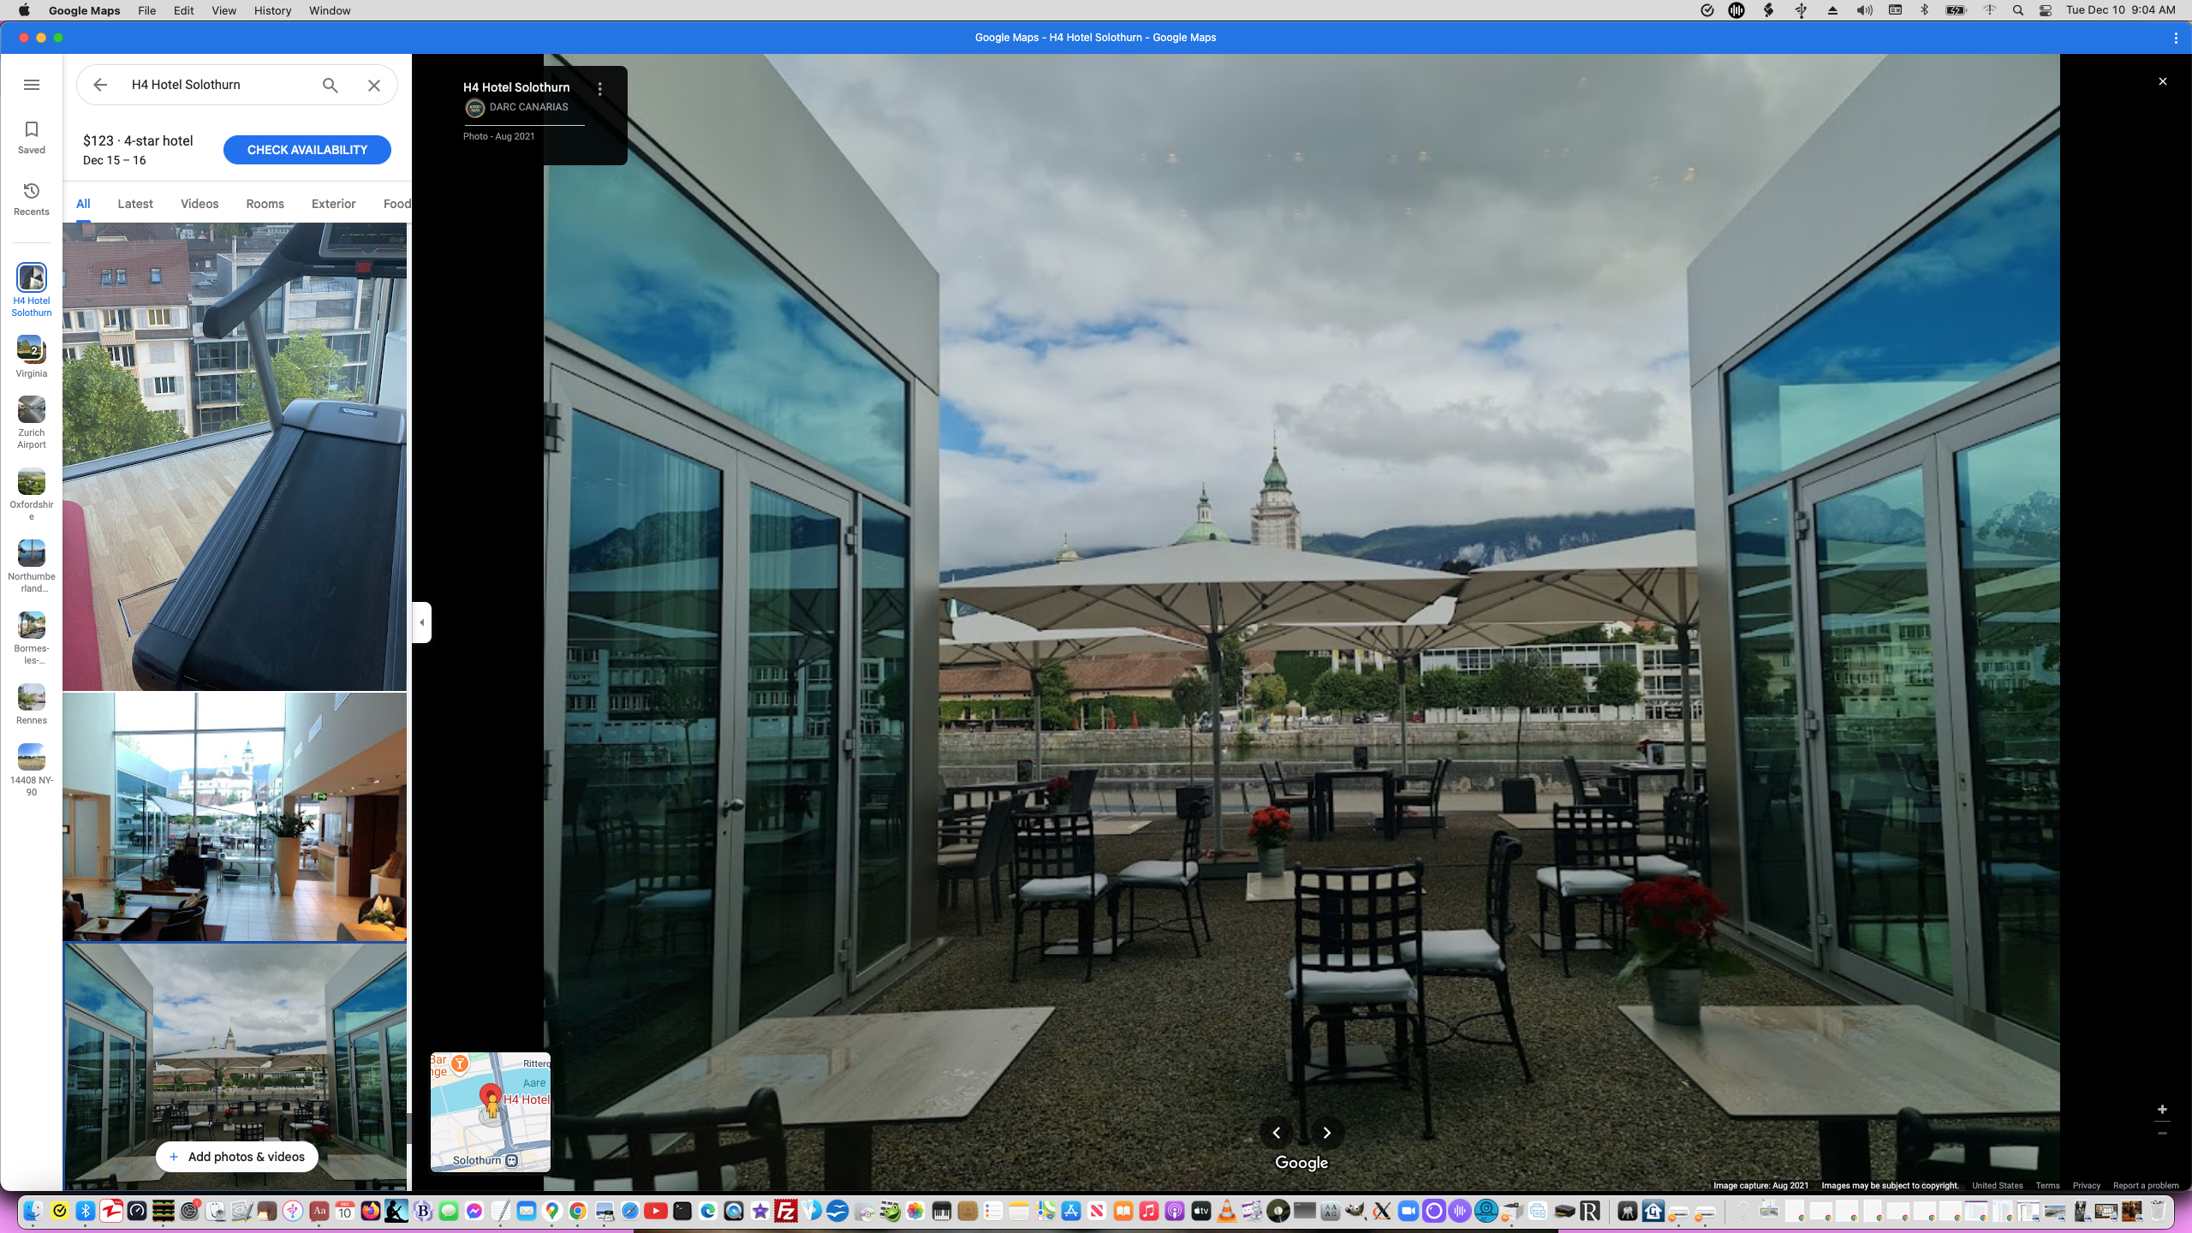Open the treadmill gym photo thumbnail
Screen dimensions: 2192x1233
pyautogui.click(x=235, y=456)
